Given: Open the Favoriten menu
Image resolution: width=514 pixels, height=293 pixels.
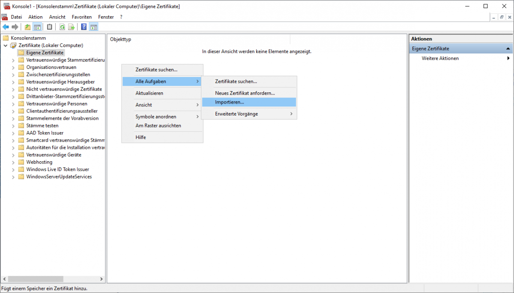Looking at the screenshot, I should 81,17.
